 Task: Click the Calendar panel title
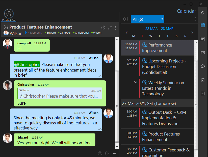coord(186,11)
